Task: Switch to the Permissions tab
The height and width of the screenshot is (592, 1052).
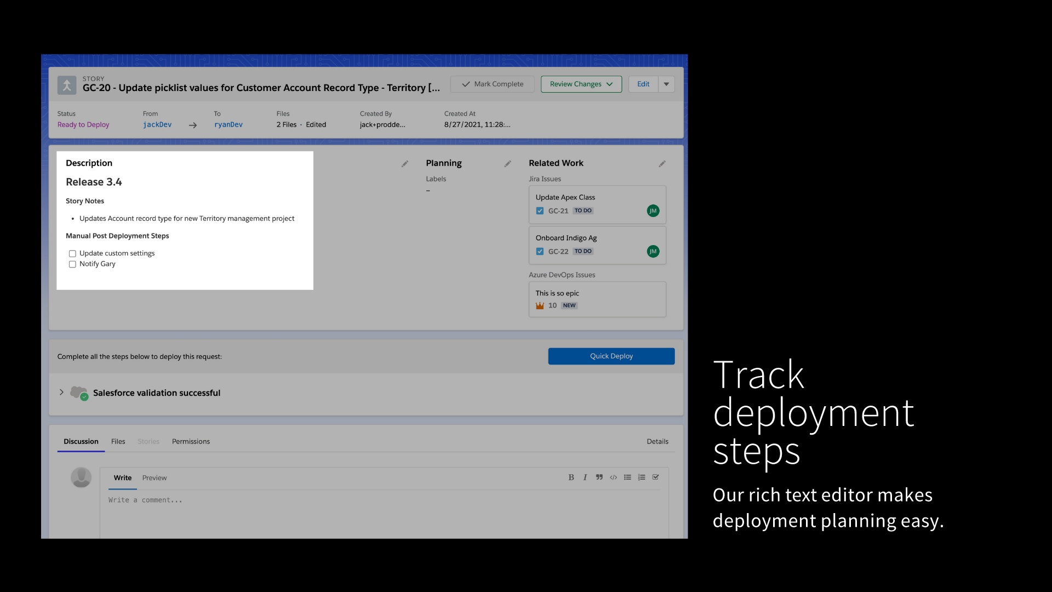Action: [191, 441]
